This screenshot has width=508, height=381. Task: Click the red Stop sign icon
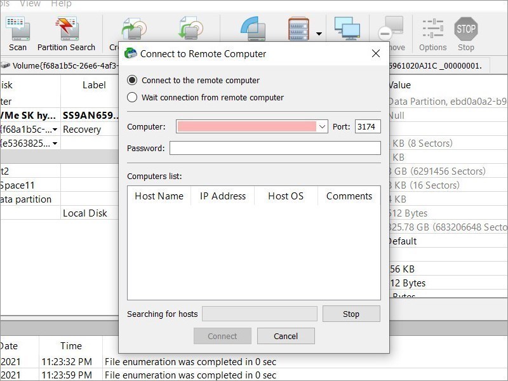466,29
